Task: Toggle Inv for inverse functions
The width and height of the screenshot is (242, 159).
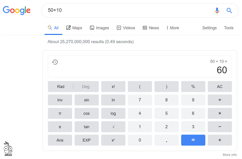Action: tap(60, 100)
